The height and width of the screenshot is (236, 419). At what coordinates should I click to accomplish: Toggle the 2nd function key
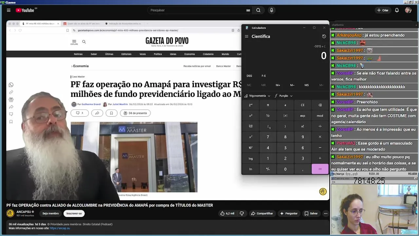click(250, 105)
